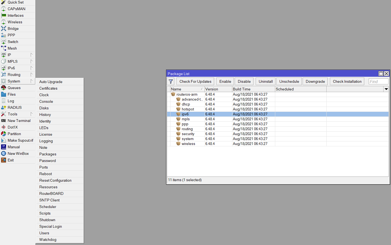Expand the IPv6 submenu arrow
Image resolution: width=391 pixels, height=245 pixels.
pos(32,68)
